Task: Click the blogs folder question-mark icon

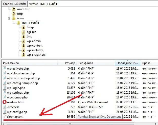Action: (x=23, y=27)
